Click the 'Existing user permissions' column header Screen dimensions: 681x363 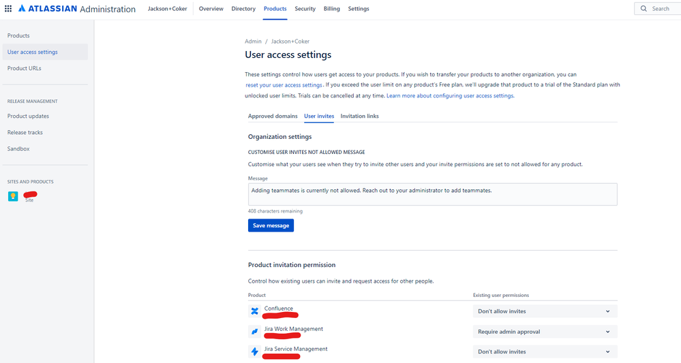(501, 295)
